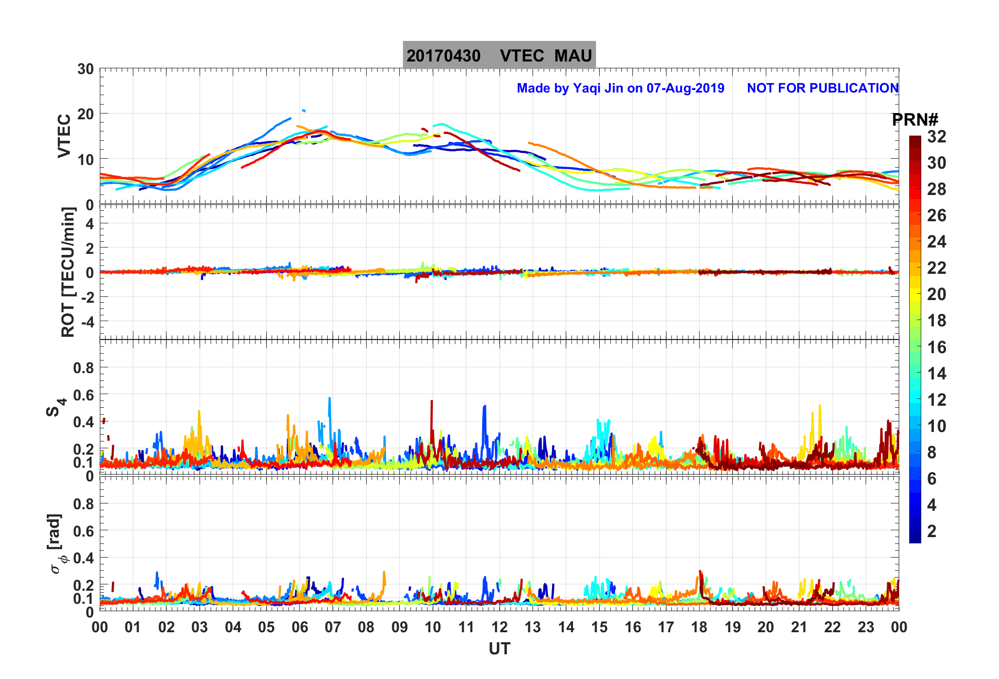Screen dimensions: 999x679
Task: Click the PRN# colorbar label
Action: 915,120
